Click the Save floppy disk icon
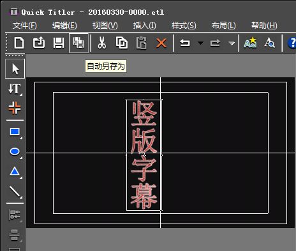 59,43
